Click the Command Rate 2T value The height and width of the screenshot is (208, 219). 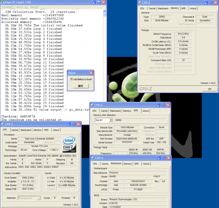[x=183, y=60]
